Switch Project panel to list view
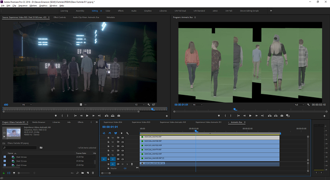 pyautogui.click(x=9, y=173)
